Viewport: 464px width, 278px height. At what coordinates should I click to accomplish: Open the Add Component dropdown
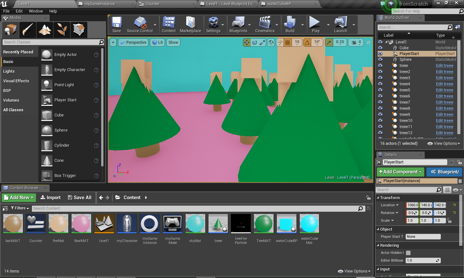[x=400, y=172]
